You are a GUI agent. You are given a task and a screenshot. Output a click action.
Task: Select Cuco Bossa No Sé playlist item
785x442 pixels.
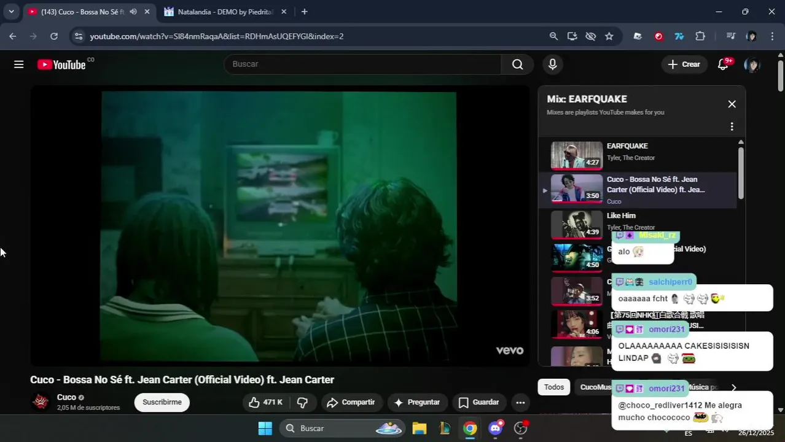(x=637, y=190)
